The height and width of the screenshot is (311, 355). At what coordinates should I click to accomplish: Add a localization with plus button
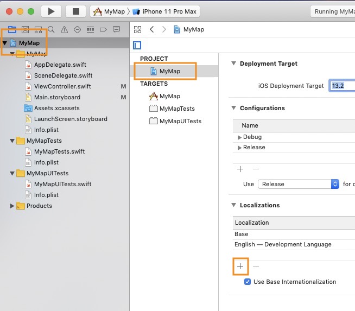[x=240, y=266]
